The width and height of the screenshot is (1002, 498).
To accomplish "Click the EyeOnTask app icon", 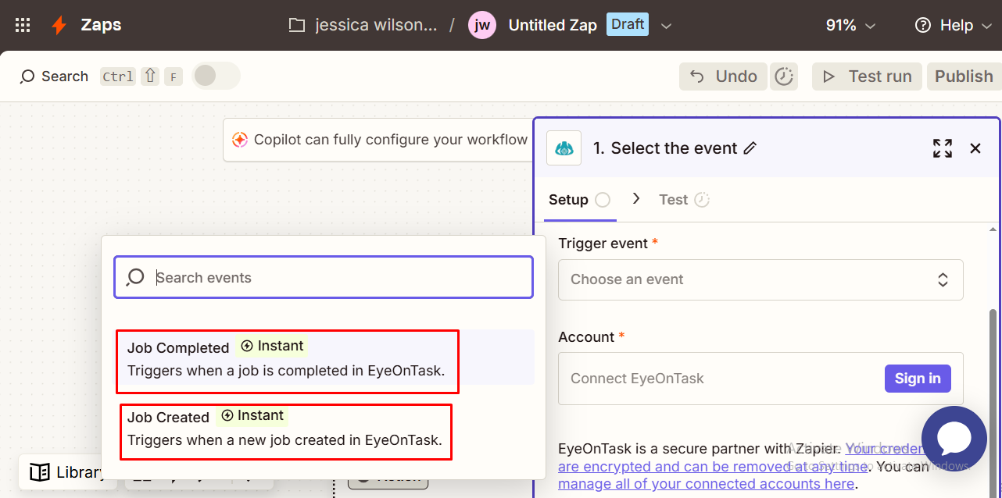I will tap(564, 148).
